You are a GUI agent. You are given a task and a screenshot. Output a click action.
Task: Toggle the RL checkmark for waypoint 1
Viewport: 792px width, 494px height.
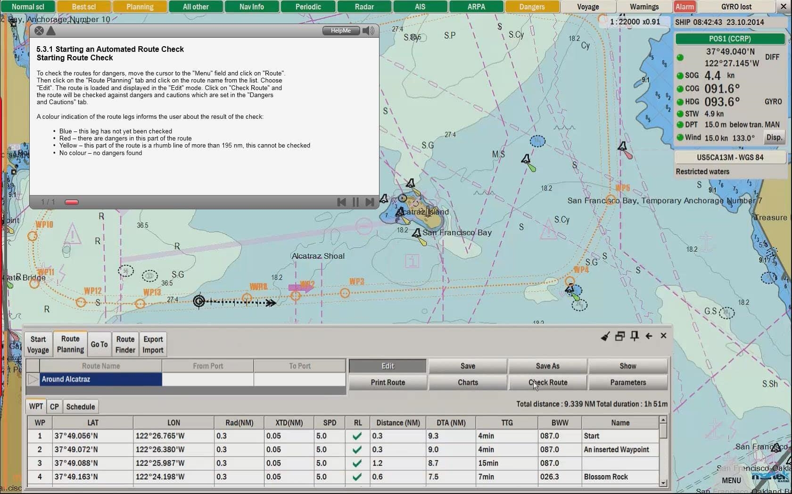click(357, 436)
